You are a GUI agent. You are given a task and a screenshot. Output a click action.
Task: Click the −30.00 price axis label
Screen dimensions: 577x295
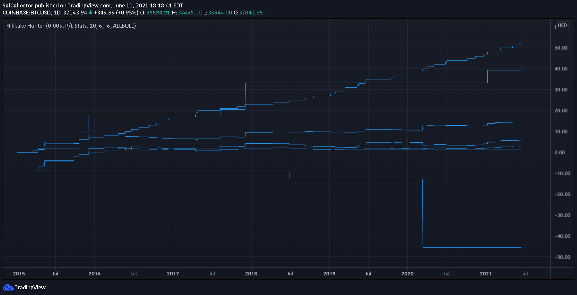[x=562, y=215]
